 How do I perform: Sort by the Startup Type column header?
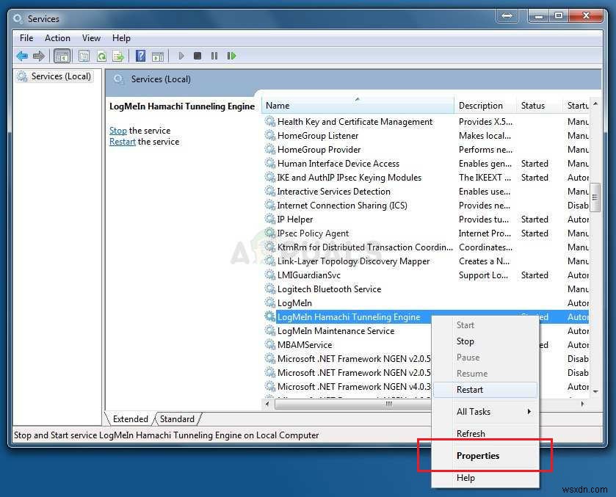[x=577, y=105]
